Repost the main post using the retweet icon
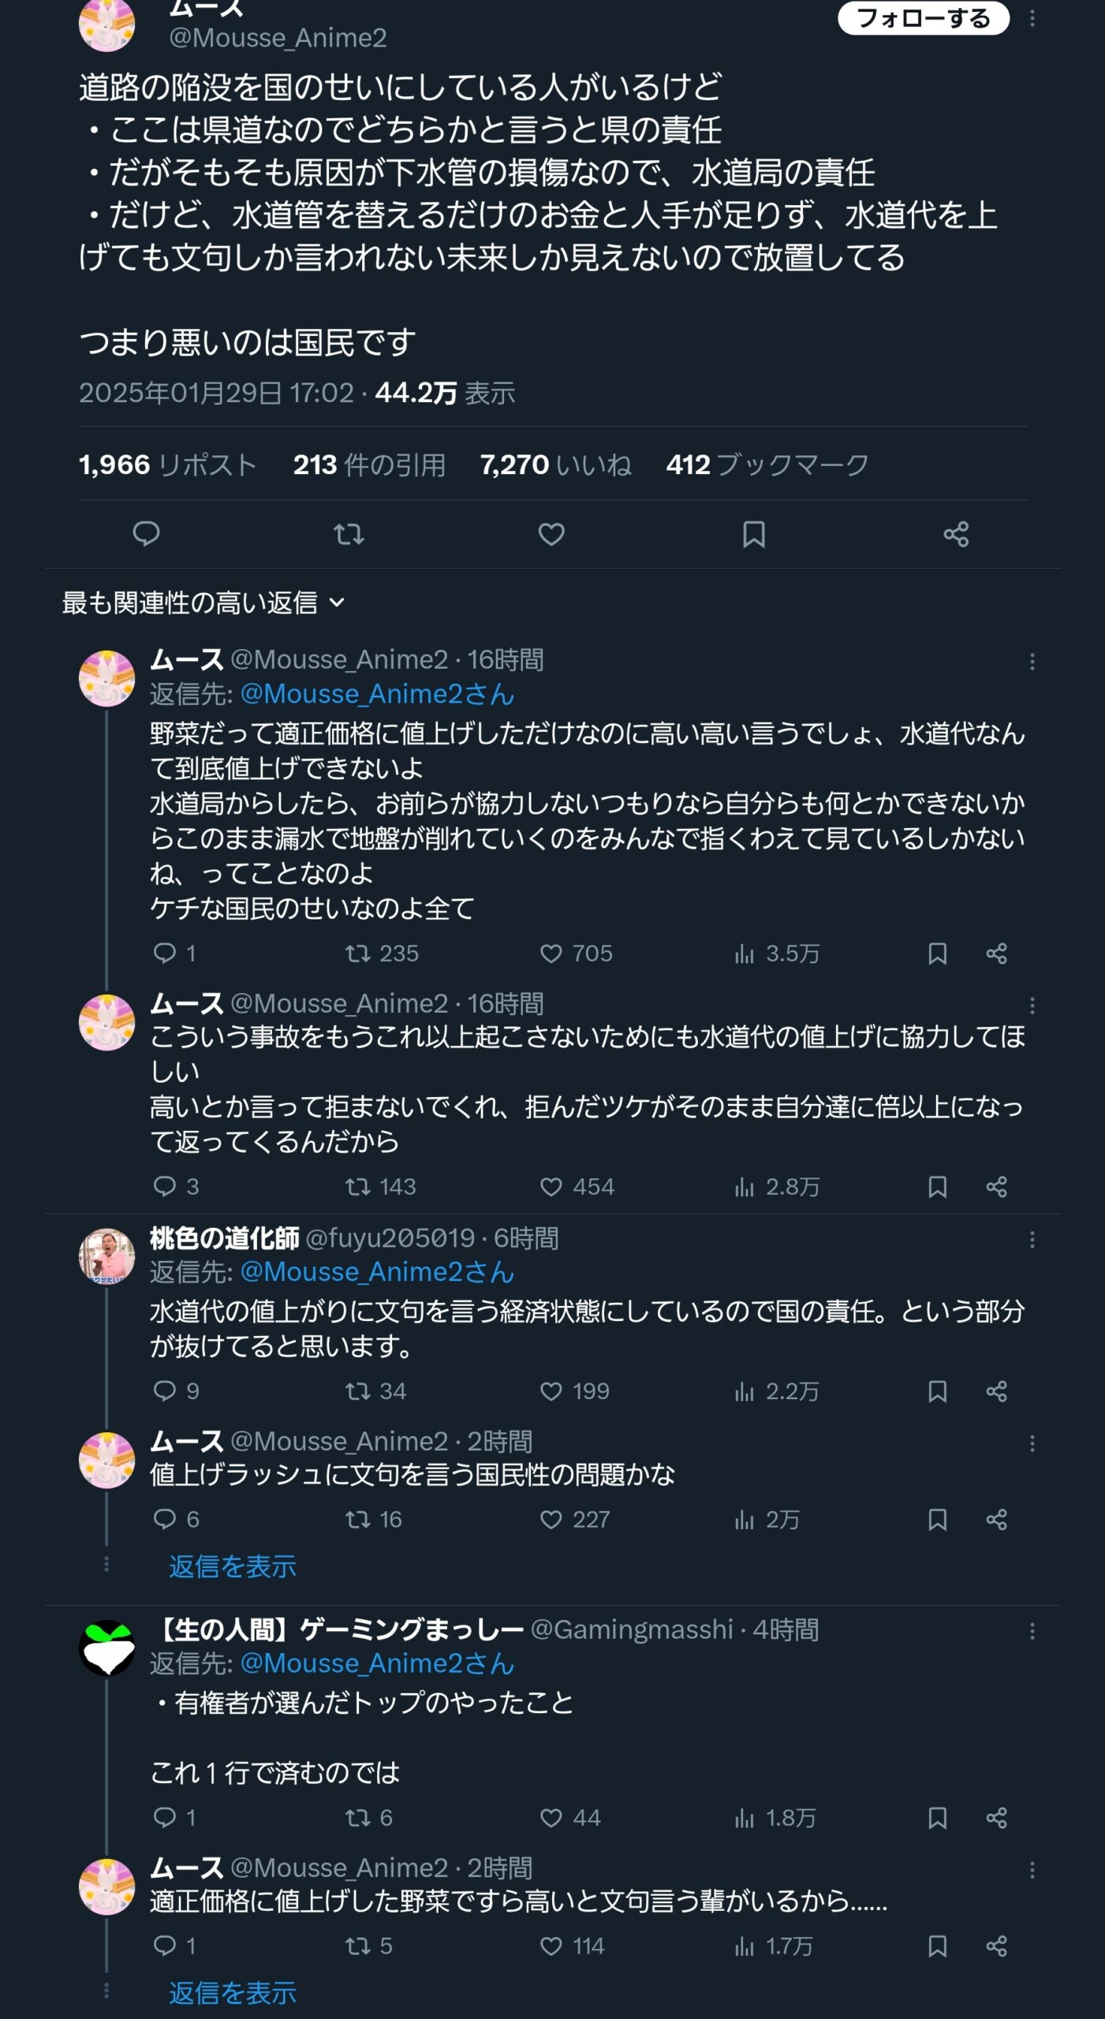This screenshot has width=1105, height=2019. click(x=349, y=534)
